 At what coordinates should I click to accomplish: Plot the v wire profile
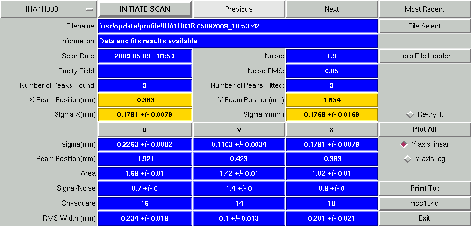pos(239,129)
